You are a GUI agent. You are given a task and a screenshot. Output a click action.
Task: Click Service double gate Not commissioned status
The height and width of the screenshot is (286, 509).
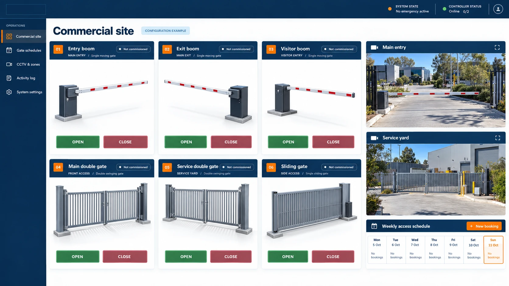coord(237,167)
